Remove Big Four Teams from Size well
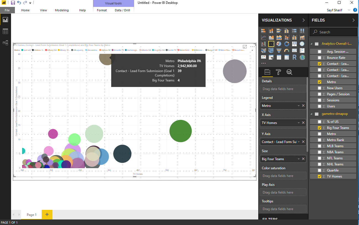359x225 pixels. (x=303, y=159)
